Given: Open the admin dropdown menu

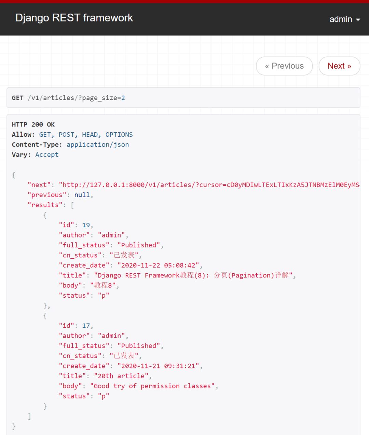Looking at the screenshot, I should tap(344, 19).
